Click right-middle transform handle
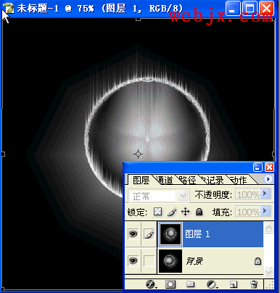280x293 pixels. point(273,154)
